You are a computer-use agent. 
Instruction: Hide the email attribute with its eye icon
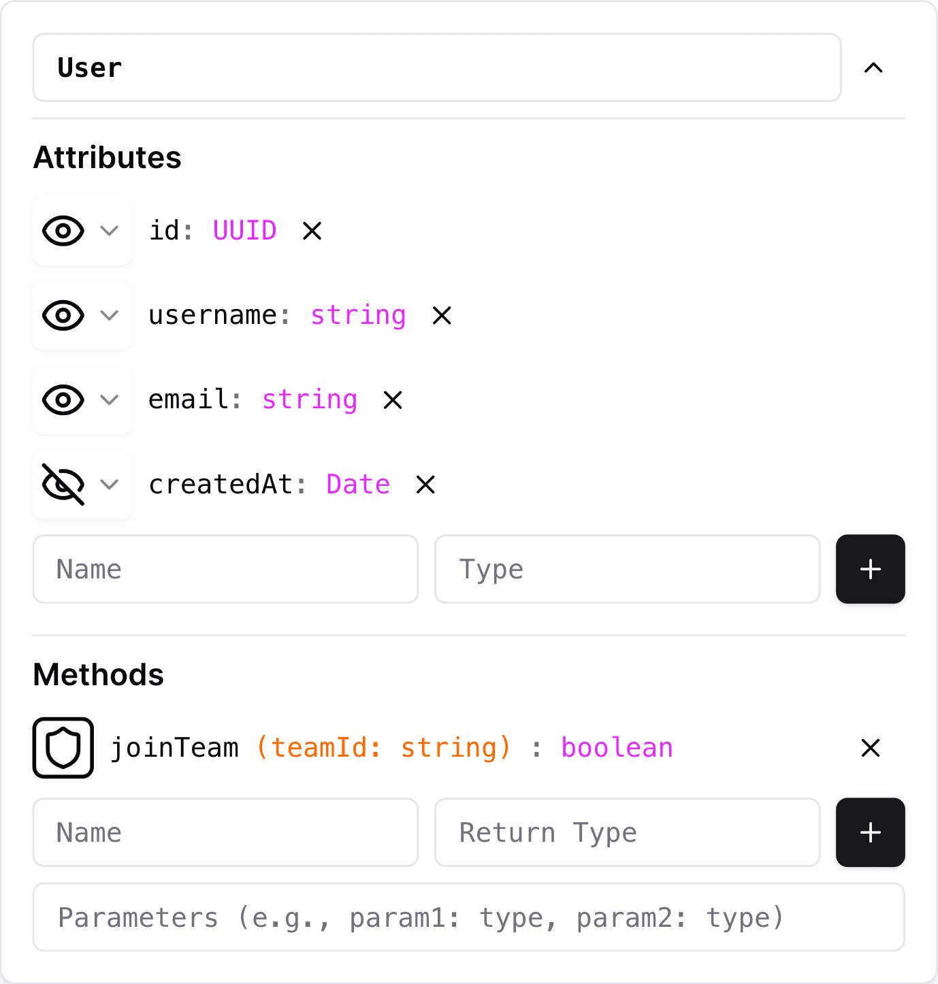63,399
